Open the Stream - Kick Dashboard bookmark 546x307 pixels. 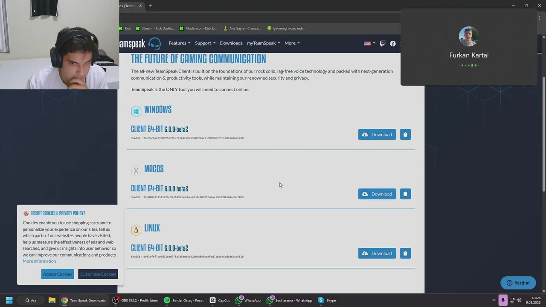155,29
